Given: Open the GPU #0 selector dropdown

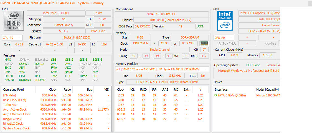Looking at the screenshot, I should [224, 38].
